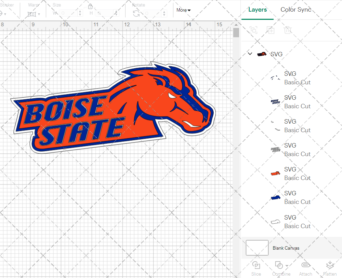342x278 pixels.
Task: Switch to the Color Sync tab
Action: pyautogui.click(x=296, y=10)
